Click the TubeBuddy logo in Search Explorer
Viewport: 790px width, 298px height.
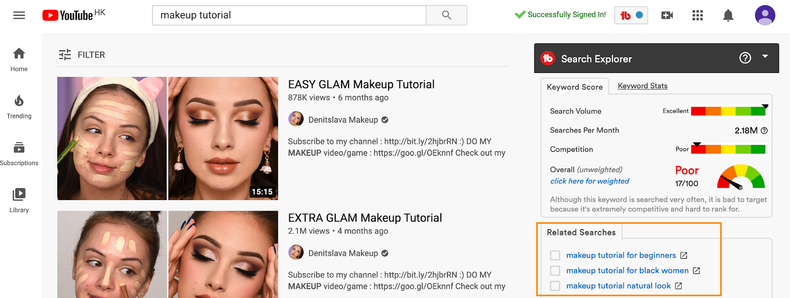(548, 59)
